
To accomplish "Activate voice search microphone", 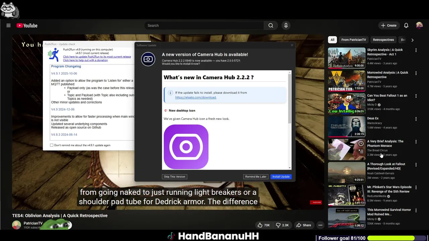I will [286, 25].
